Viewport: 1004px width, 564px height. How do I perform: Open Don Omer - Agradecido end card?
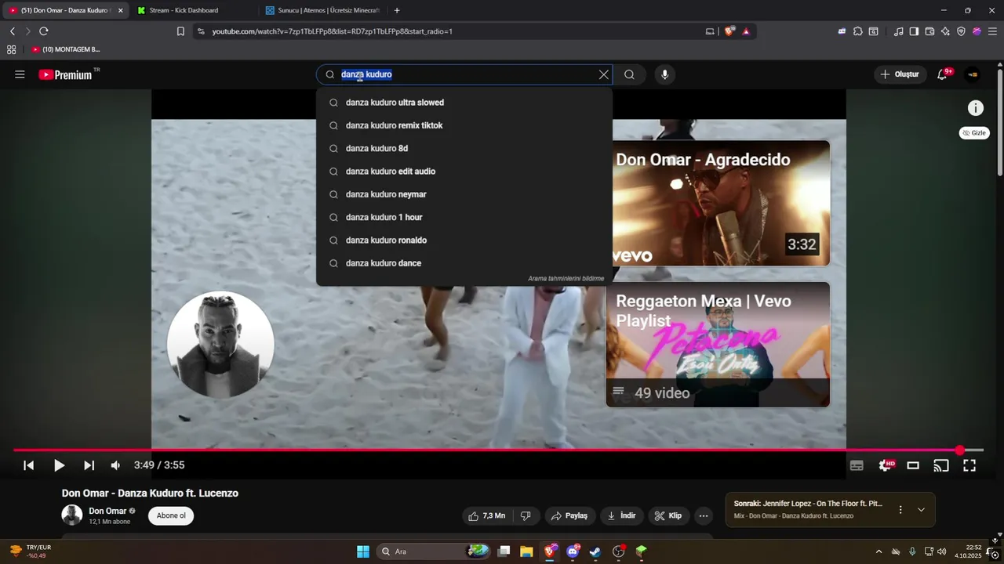coord(721,204)
